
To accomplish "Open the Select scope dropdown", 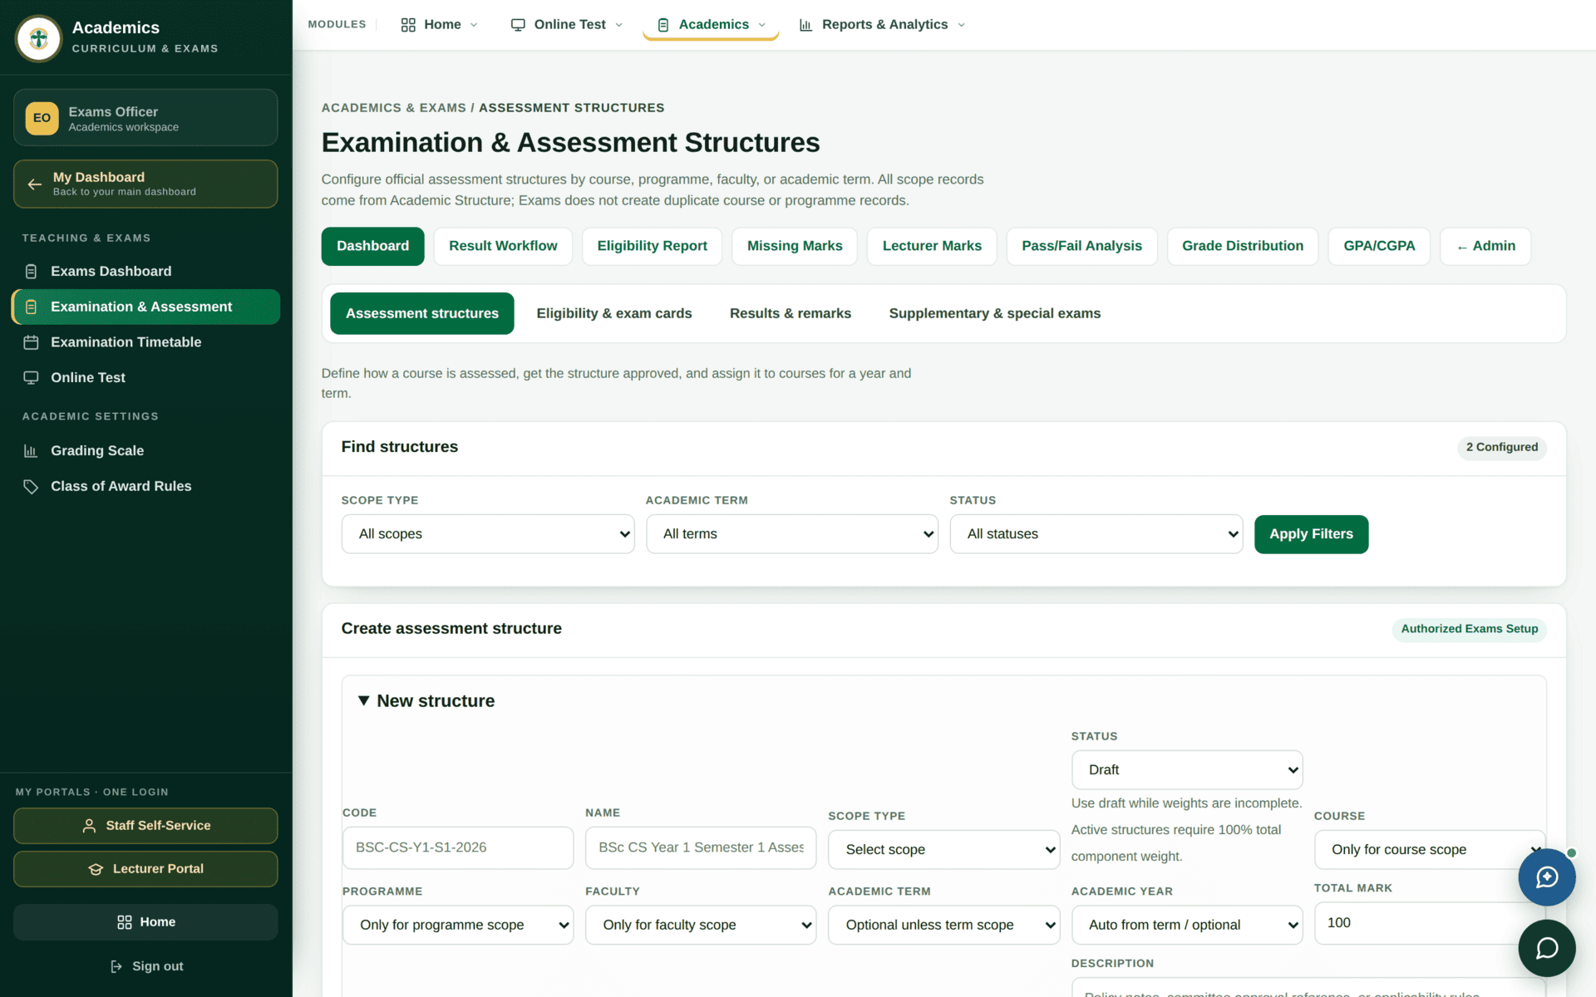I will coord(943,850).
